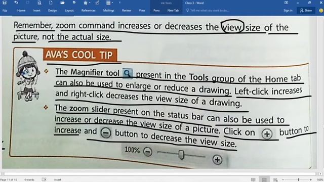Select the Pens tab under Ink Tools
This screenshot has height=182, width=324.
point(156,11)
